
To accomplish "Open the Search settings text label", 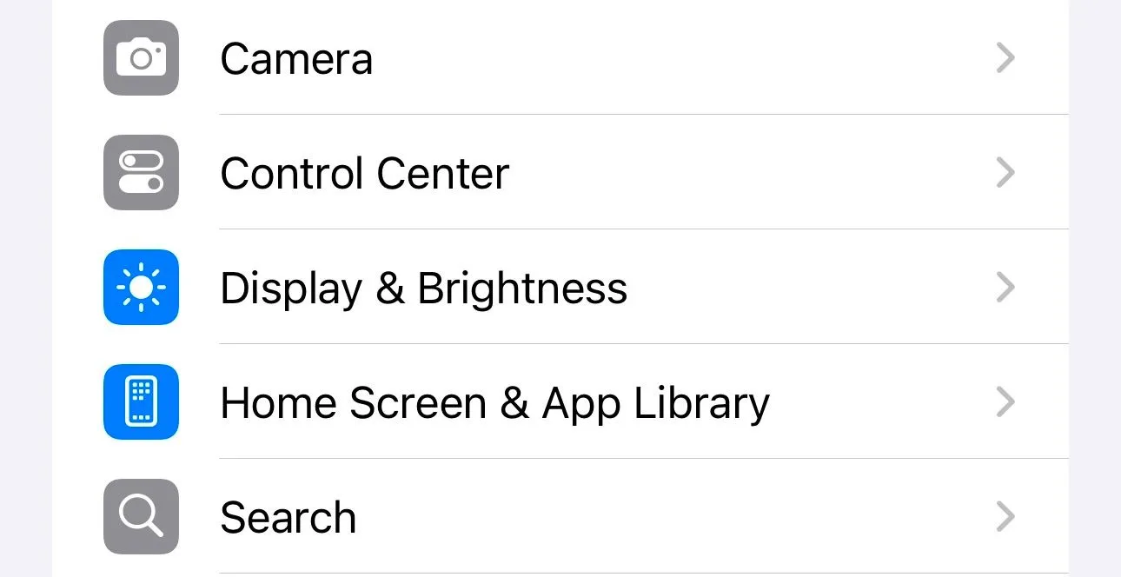I will click(288, 518).
